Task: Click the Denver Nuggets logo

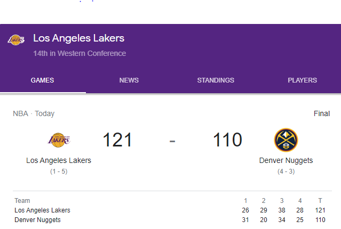Action: click(286, 140)
